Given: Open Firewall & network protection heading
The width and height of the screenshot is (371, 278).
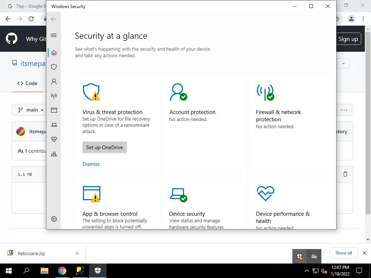Looking at the screenshot, I should point(279,115).
